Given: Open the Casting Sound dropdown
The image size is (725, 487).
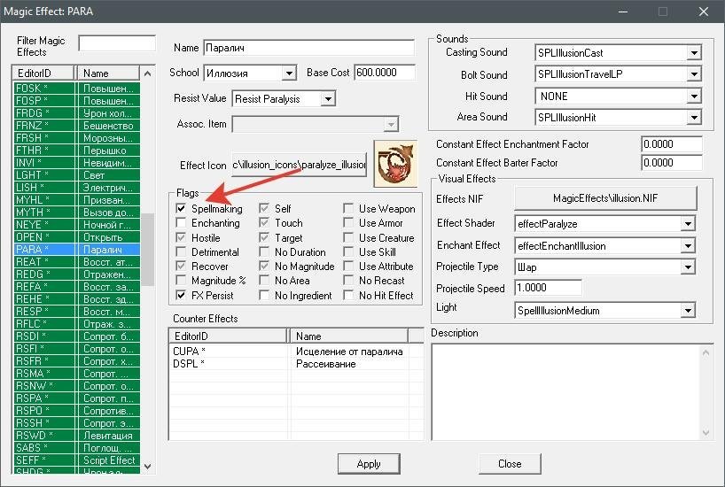Looking at the screenshot, I should pos(693,53).
